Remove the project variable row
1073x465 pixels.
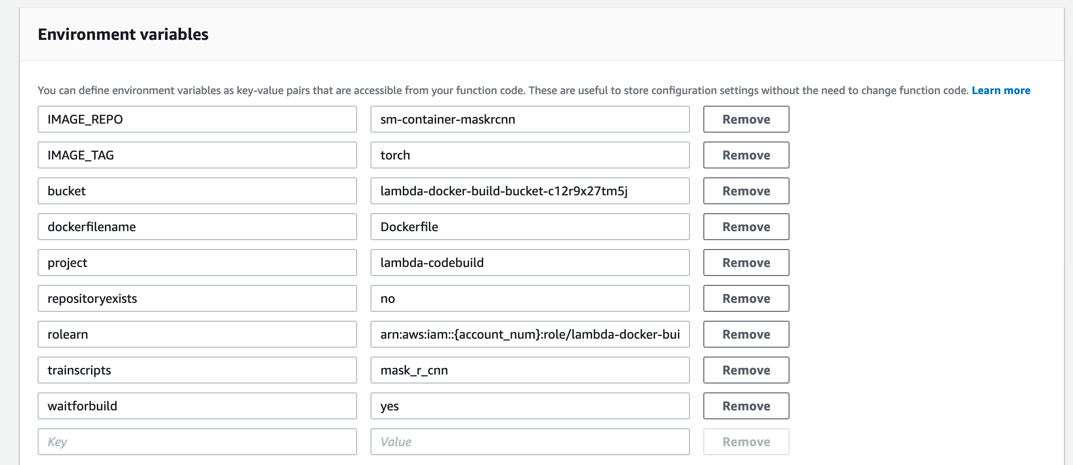point(746,263)
